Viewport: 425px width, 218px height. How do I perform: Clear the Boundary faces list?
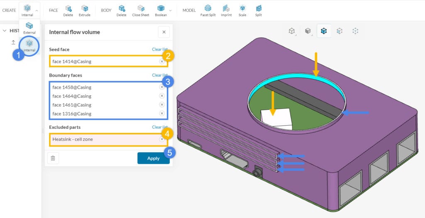click(160, 75)
